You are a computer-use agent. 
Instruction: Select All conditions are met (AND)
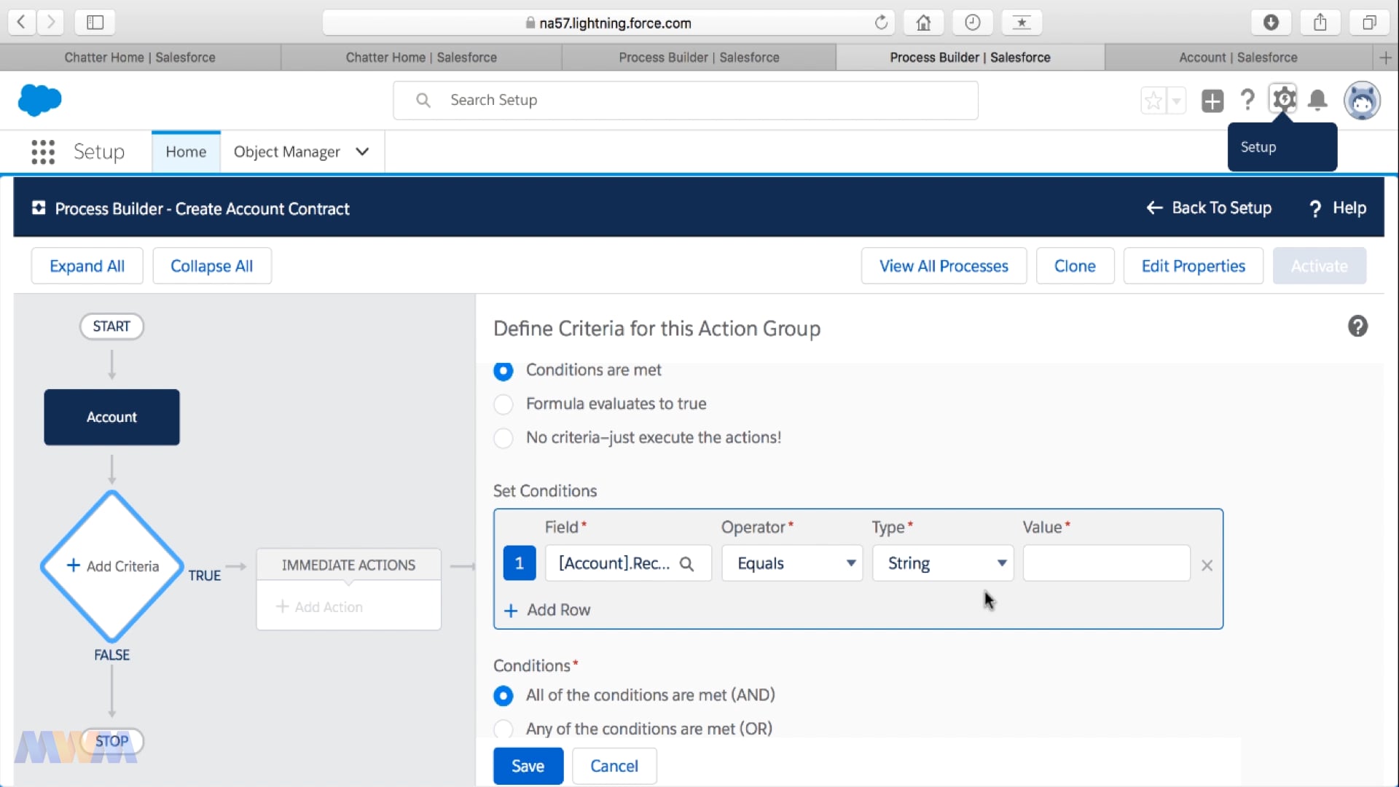click(x=503, y=696)
